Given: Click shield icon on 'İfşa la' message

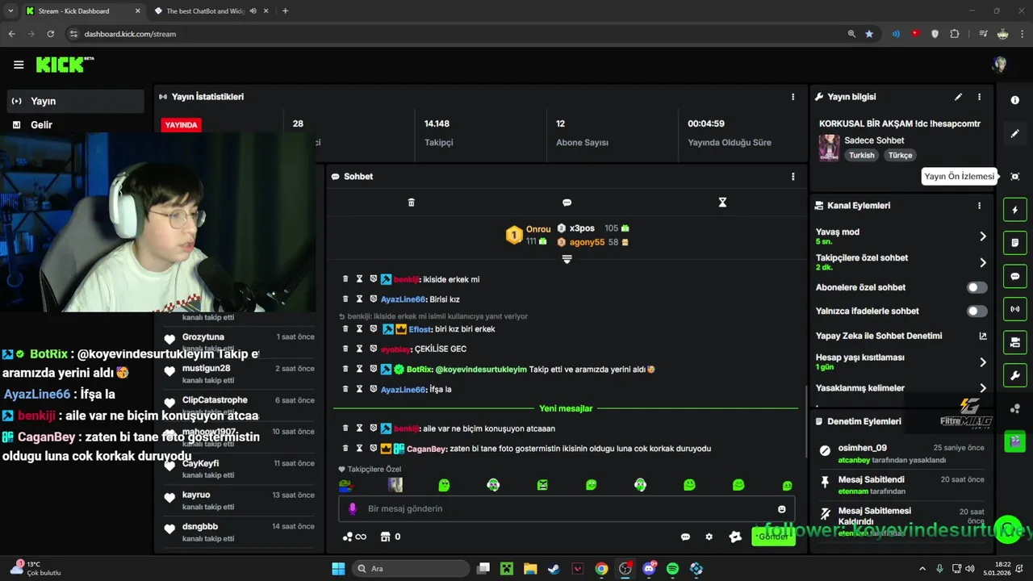Looking at the screenshot, I should 374,389.
